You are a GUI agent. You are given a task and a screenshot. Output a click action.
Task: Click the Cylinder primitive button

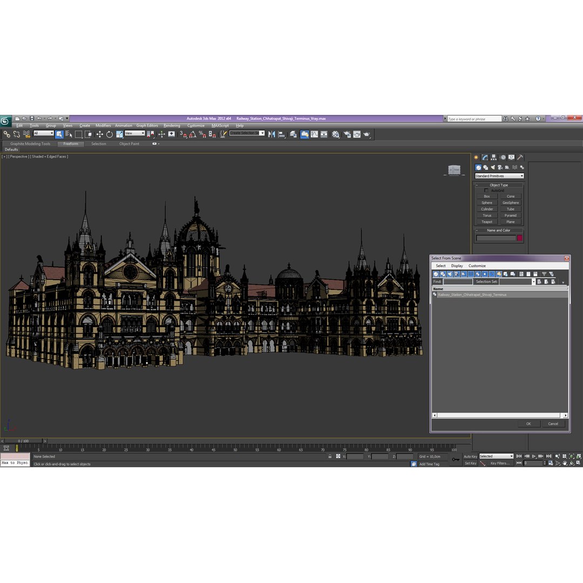[487, 209]
